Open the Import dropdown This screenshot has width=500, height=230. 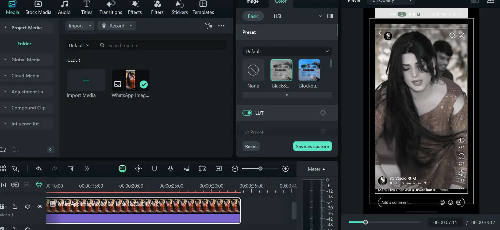[80, 26]
